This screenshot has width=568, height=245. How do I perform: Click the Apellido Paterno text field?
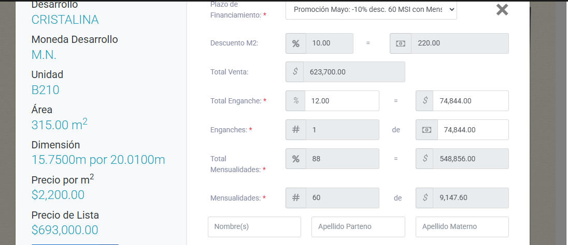coord(358,226)
